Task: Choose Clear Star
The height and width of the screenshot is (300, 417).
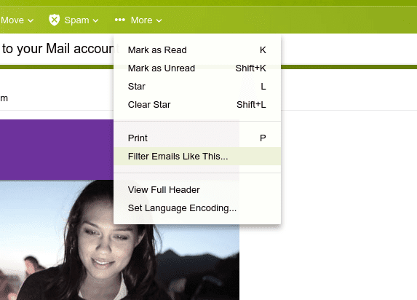Action: [197, 105]
